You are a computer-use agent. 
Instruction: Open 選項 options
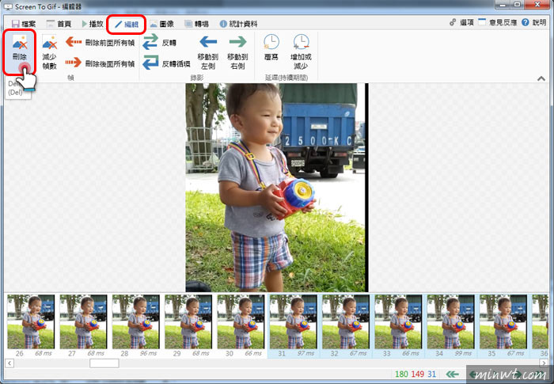pos(461,22)
